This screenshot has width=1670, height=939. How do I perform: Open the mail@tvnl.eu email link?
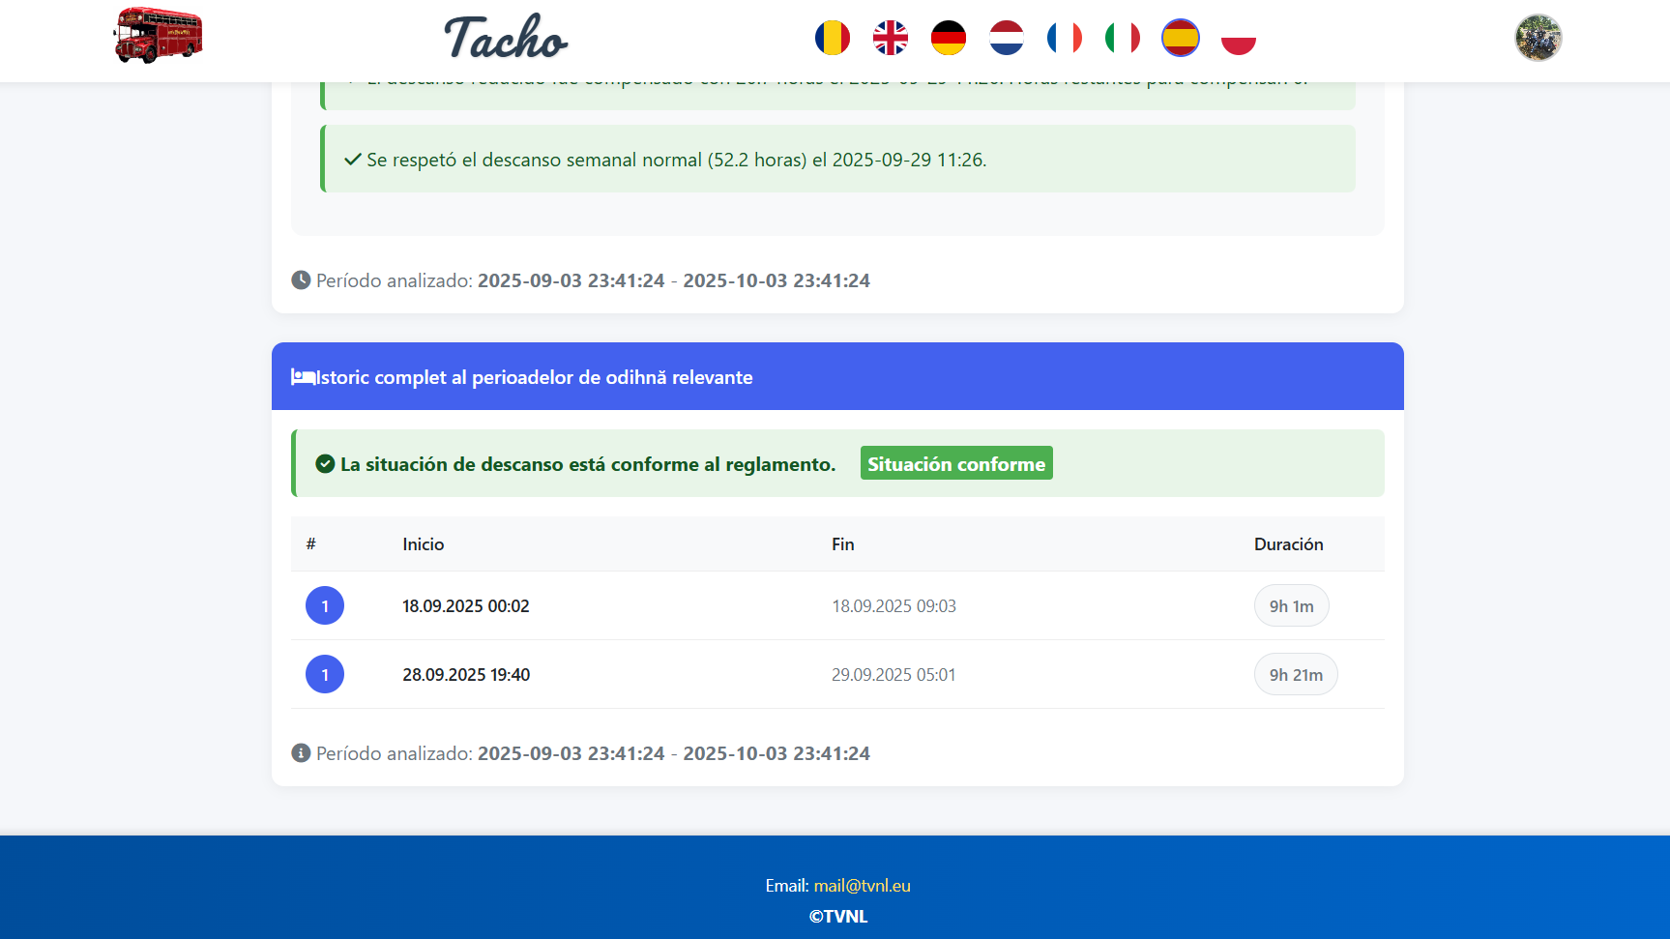[862, 886]
